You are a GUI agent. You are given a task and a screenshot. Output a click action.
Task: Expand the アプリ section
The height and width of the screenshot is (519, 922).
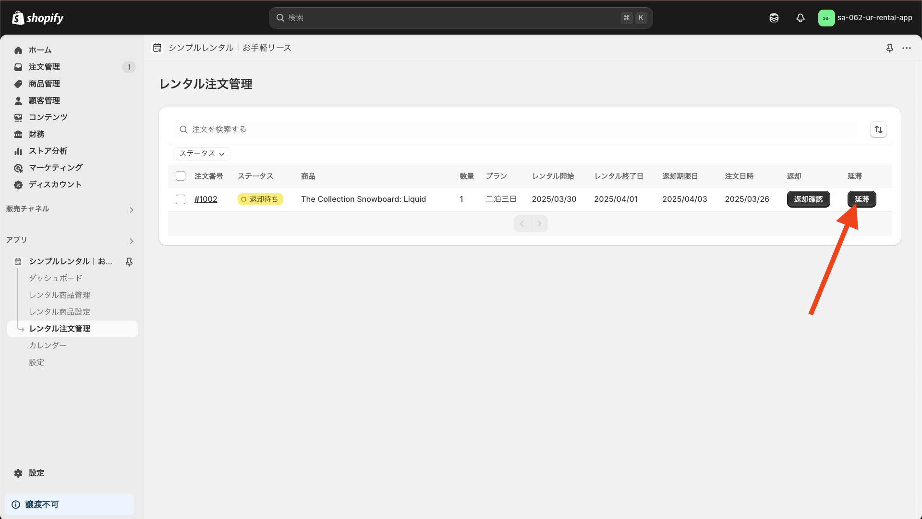click(131, 241)
